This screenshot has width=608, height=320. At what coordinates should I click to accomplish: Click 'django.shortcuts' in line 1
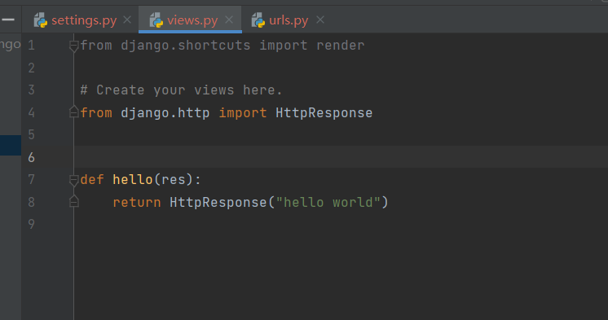point(185,46)
